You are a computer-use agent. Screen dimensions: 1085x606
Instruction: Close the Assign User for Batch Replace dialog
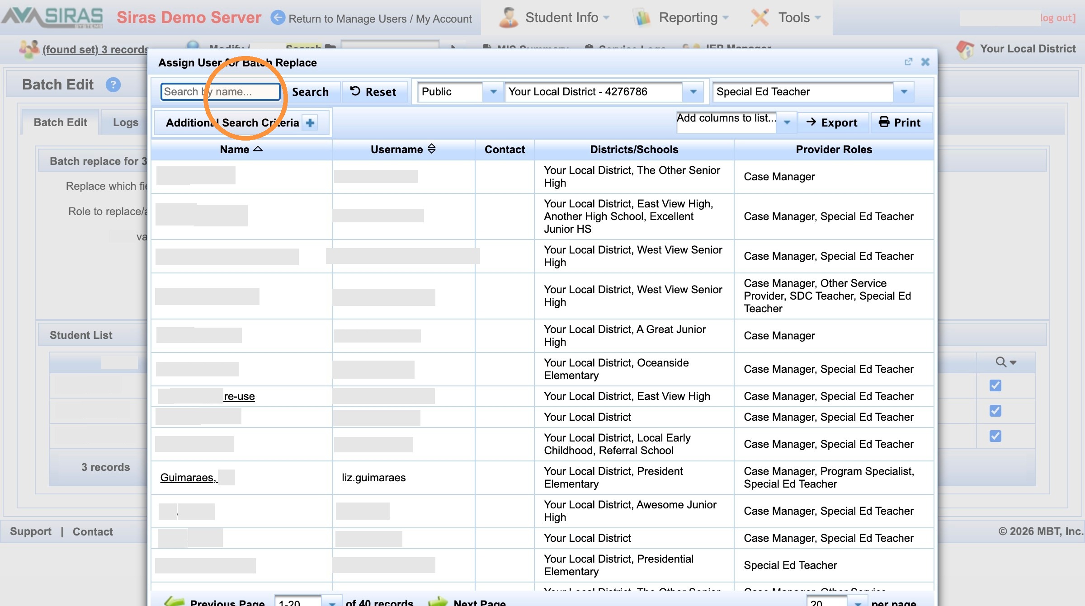click(x=925, y=62)
